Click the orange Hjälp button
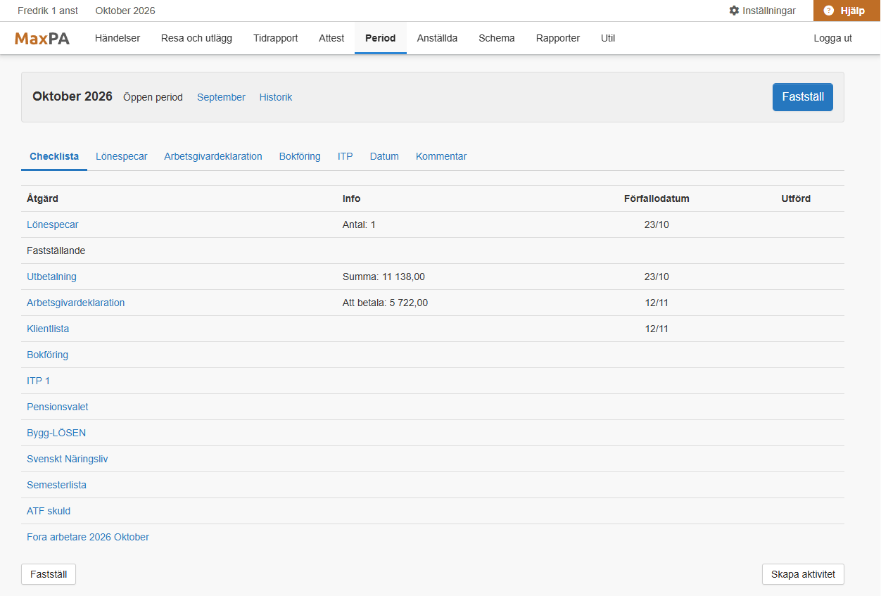881x596 pixels. tap(847, 11)
